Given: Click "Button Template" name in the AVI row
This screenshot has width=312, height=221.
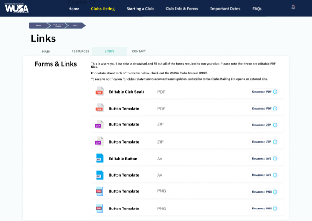Looking at the screenshot, I should click(x=124, y=175).
